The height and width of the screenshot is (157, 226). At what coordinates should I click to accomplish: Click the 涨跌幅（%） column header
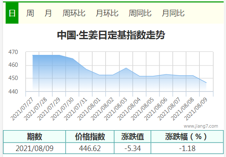pos(187,137)
